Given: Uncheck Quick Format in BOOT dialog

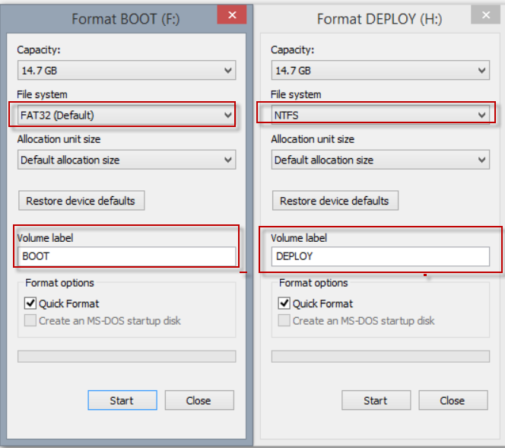Looking at the screenshot, I should pyautogui.click(x=30, y=303).
